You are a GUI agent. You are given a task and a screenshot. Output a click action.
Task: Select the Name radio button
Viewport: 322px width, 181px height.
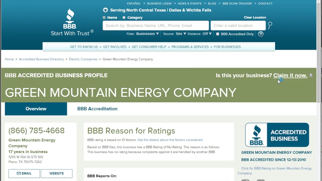tap(104, 18)
